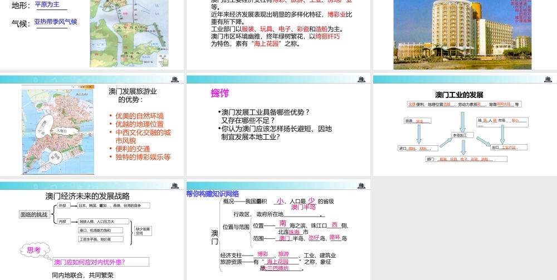
Task: Click the '工资水平高、地价高' box
Action: pyautogui.click(x=100, y=239)
